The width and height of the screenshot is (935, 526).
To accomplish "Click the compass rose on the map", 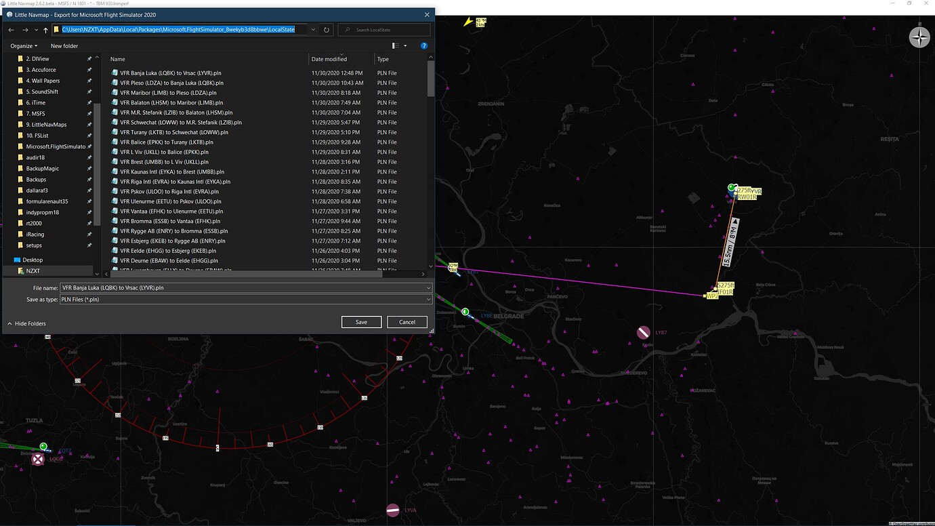I will pos(919,37).
